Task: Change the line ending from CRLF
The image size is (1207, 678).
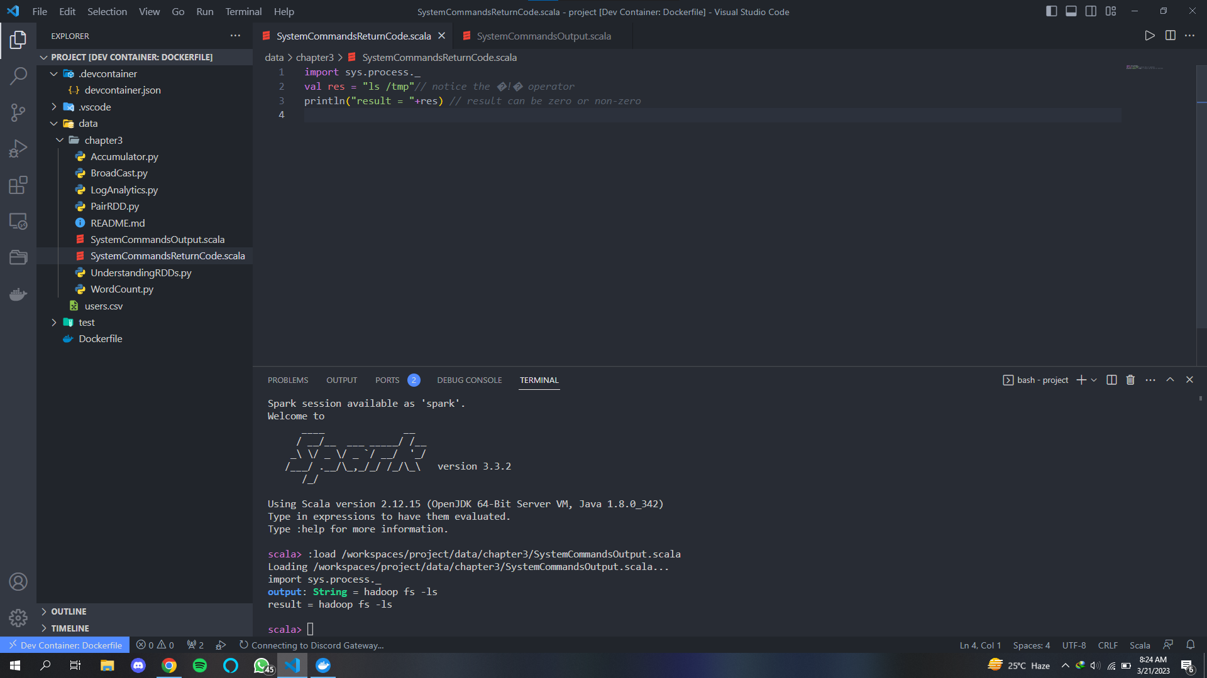Action: (x=1108, y=645)
